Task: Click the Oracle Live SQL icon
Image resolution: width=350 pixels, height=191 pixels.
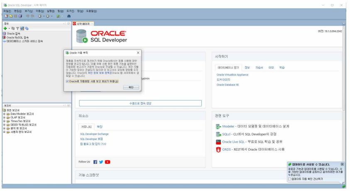Action: tap(218, 142)
